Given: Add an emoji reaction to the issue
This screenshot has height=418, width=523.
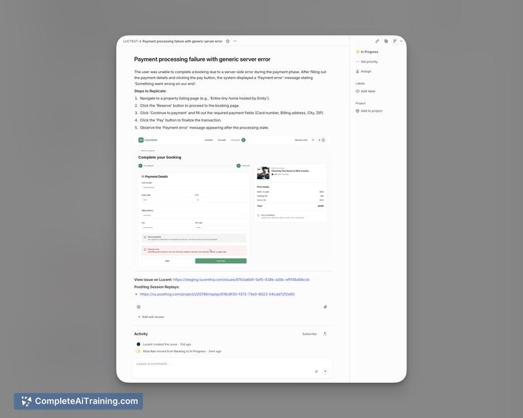Looking at the screenshot, I should click(139, 306).
